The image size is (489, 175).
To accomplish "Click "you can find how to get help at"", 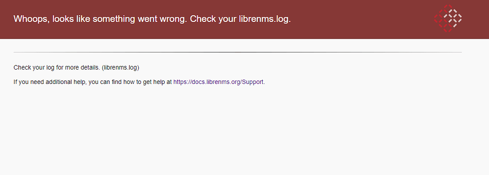I will pyautogui.click(x=130, y=82).
